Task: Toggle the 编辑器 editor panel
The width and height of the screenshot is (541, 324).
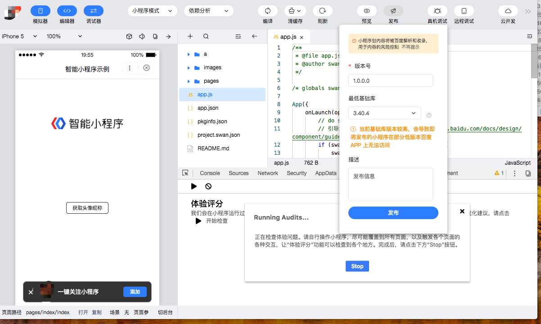Action: pos(67,11)
